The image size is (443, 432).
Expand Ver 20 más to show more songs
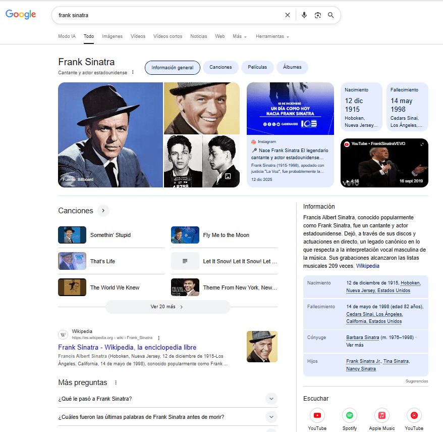click(x=168, y=307)
